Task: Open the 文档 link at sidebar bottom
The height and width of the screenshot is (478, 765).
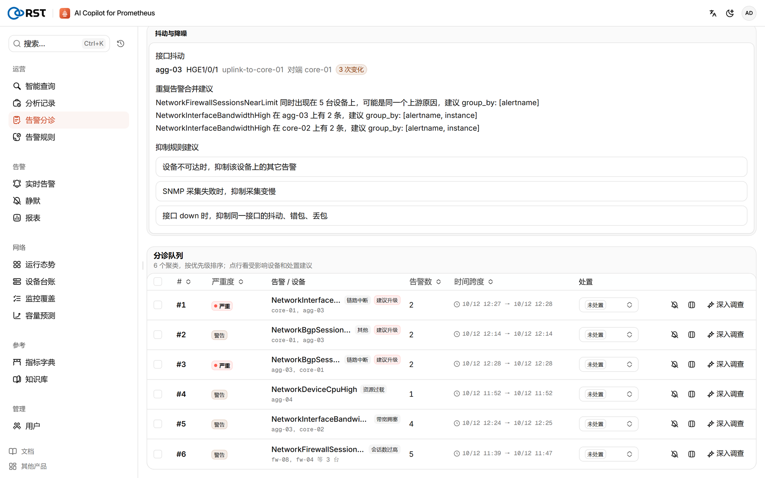Action: coord(22,451)
